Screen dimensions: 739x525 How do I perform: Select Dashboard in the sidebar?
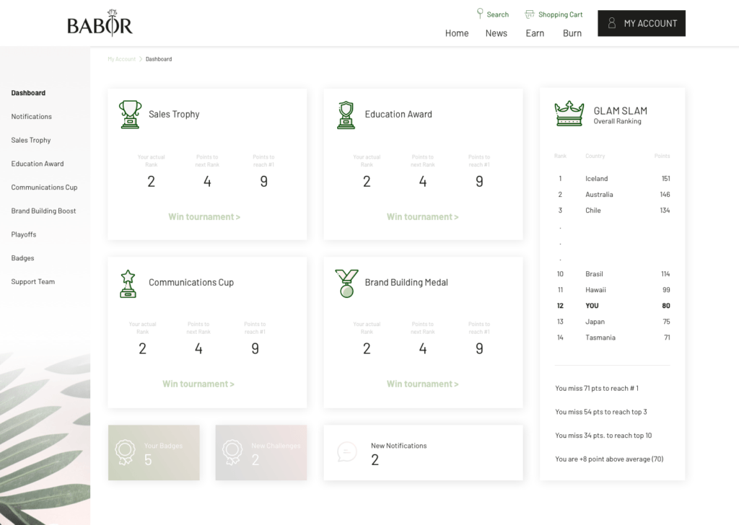point(28,93)
